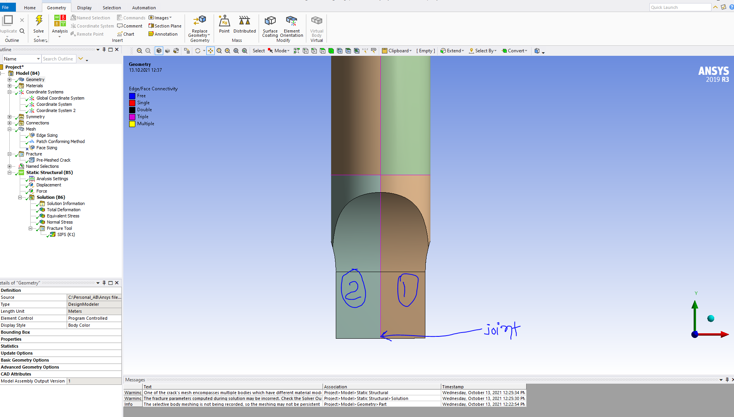Pin the Outline panel

point(104,50)
